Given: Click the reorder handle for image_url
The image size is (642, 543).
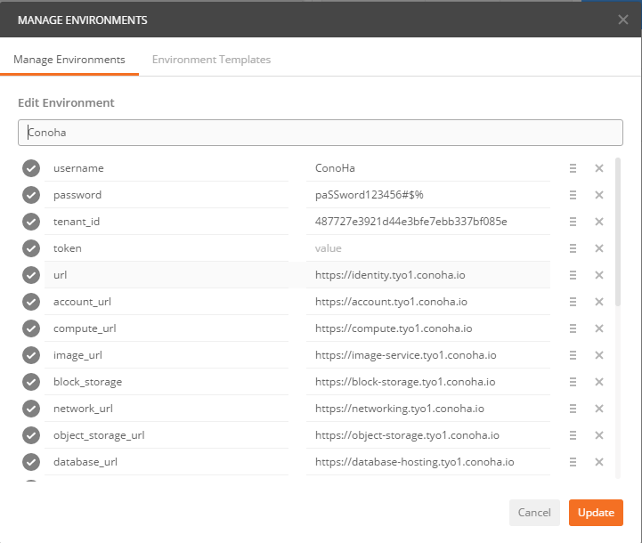Looking at the screenshot, I should click(x=573, y=355).
